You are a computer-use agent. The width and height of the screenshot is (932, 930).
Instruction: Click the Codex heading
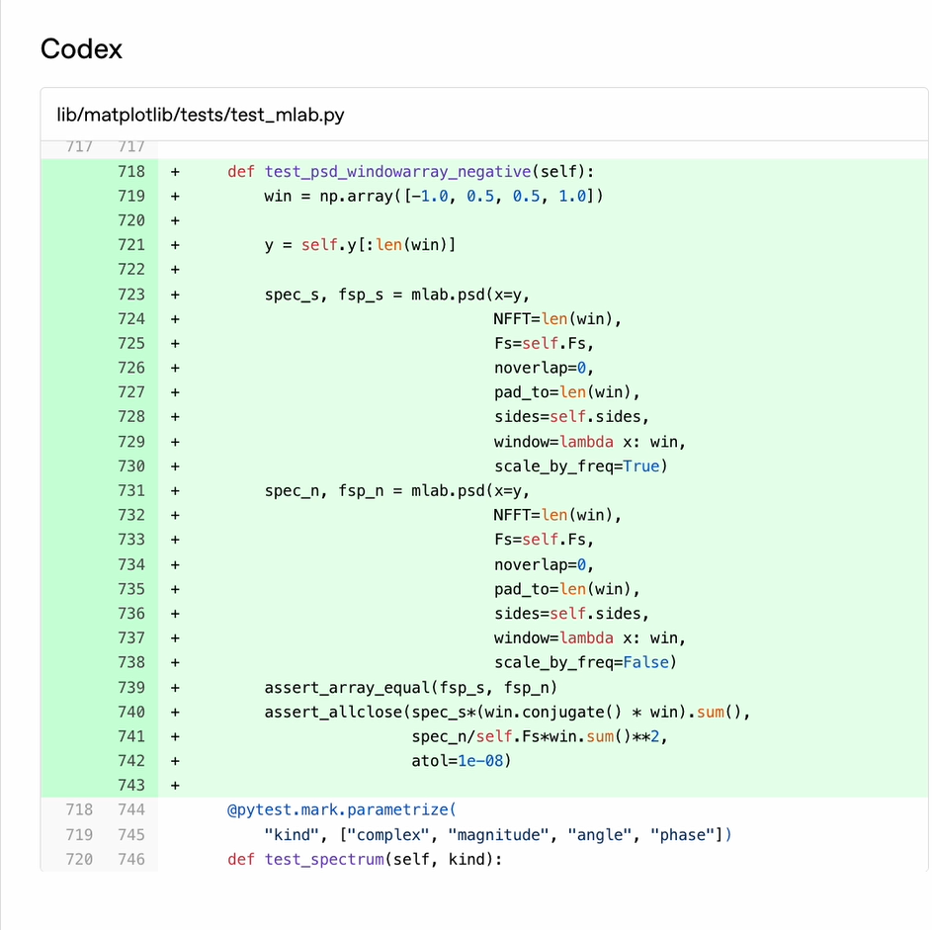click(x=81, y=48)
